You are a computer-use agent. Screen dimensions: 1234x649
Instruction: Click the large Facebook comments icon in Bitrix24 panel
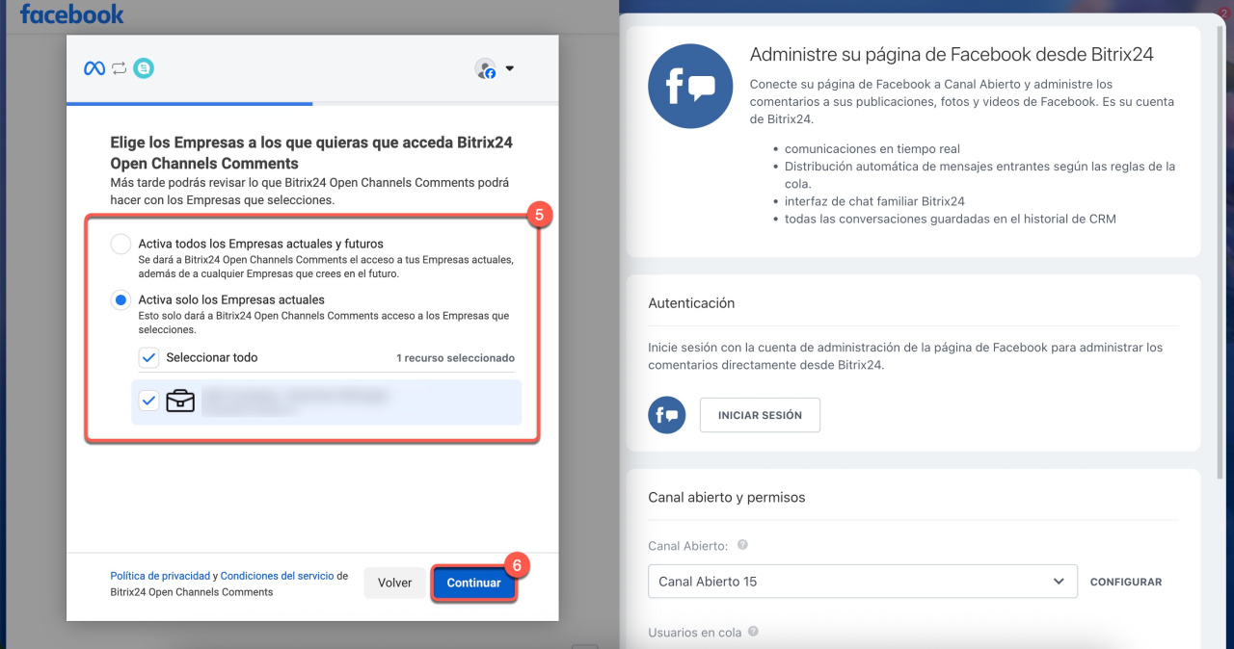[x=690, y=86]
